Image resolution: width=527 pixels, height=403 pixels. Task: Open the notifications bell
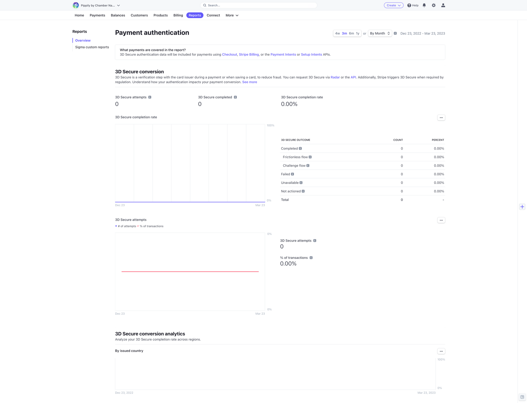pos(424,5)
